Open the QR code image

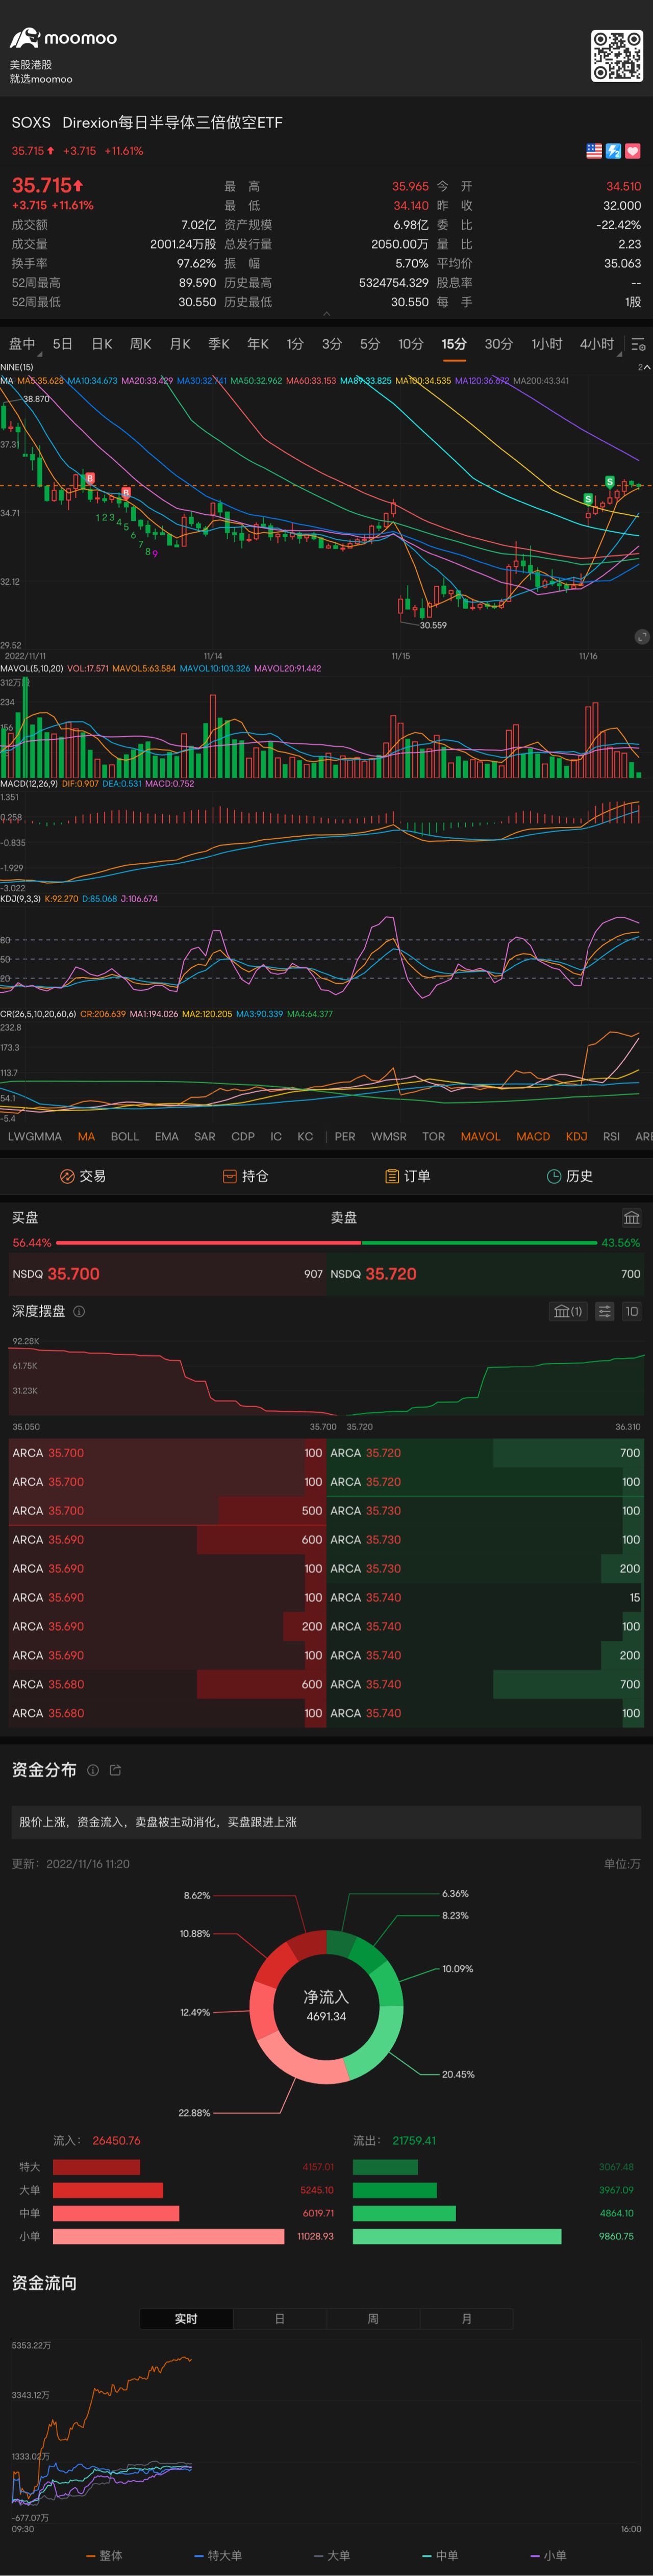pos(616,55)
